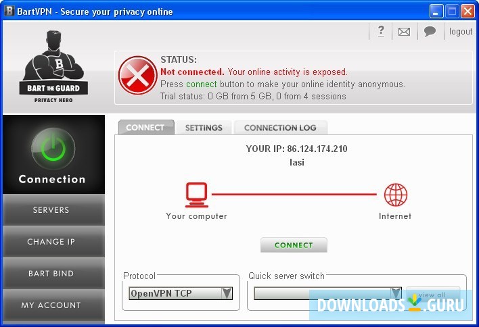Viewport: 479px width, 327px height.
Task: Open help via the question mark icon
Action: point(381,31)
